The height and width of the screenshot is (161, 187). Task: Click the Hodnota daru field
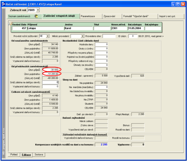tap(101, 45)
